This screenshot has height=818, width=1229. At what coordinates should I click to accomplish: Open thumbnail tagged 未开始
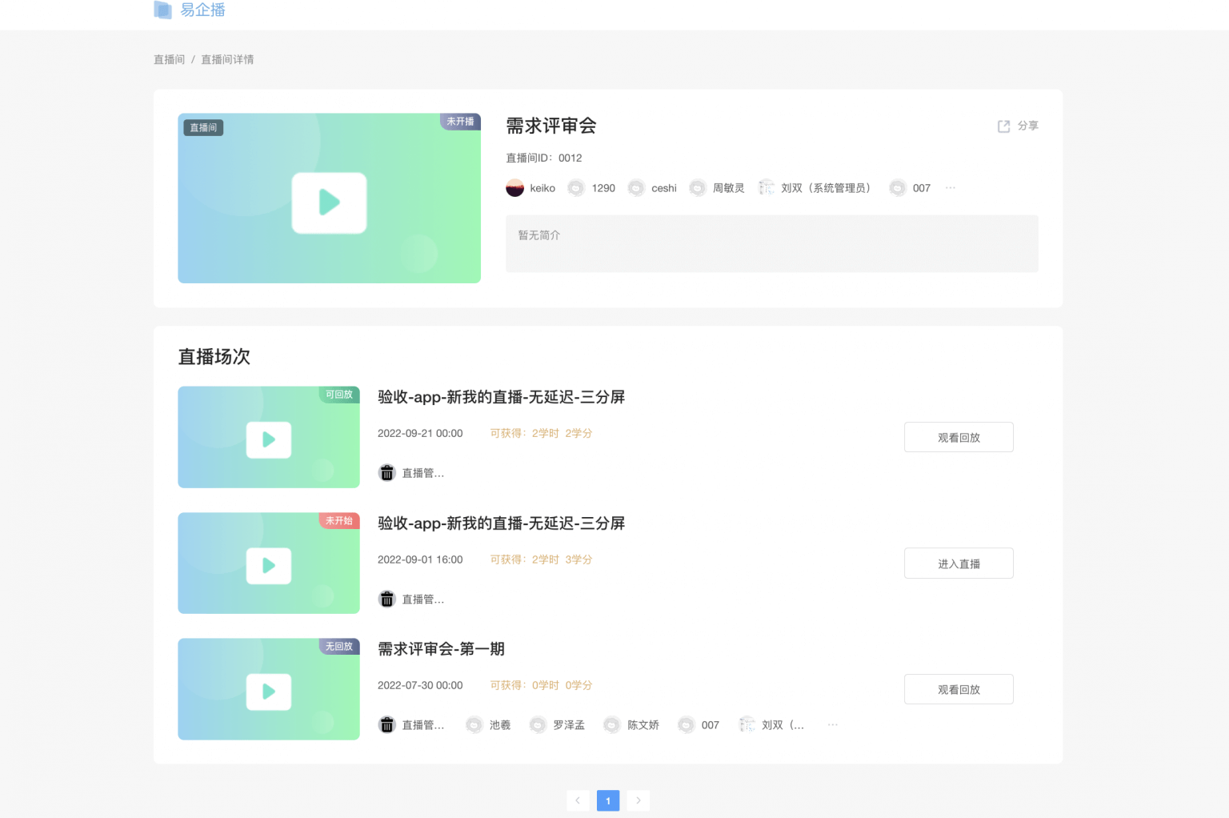pos(269,563)
